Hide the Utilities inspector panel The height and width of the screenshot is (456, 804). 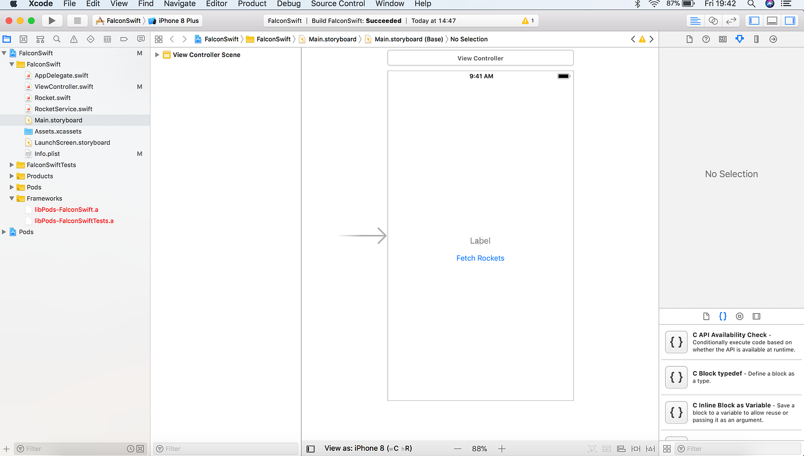790,21
